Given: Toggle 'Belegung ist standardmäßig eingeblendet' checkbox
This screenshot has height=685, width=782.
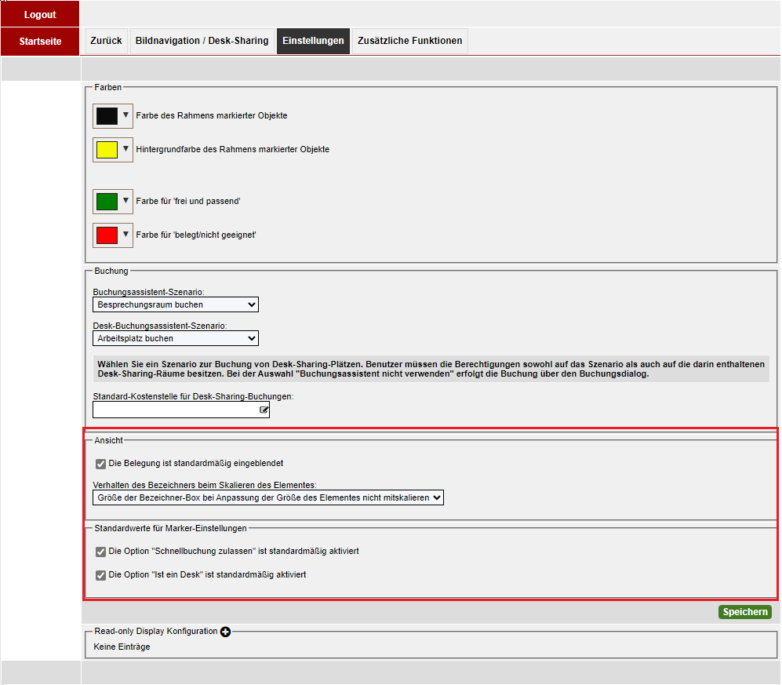Looking at the screenshot, I should point(100,464).
